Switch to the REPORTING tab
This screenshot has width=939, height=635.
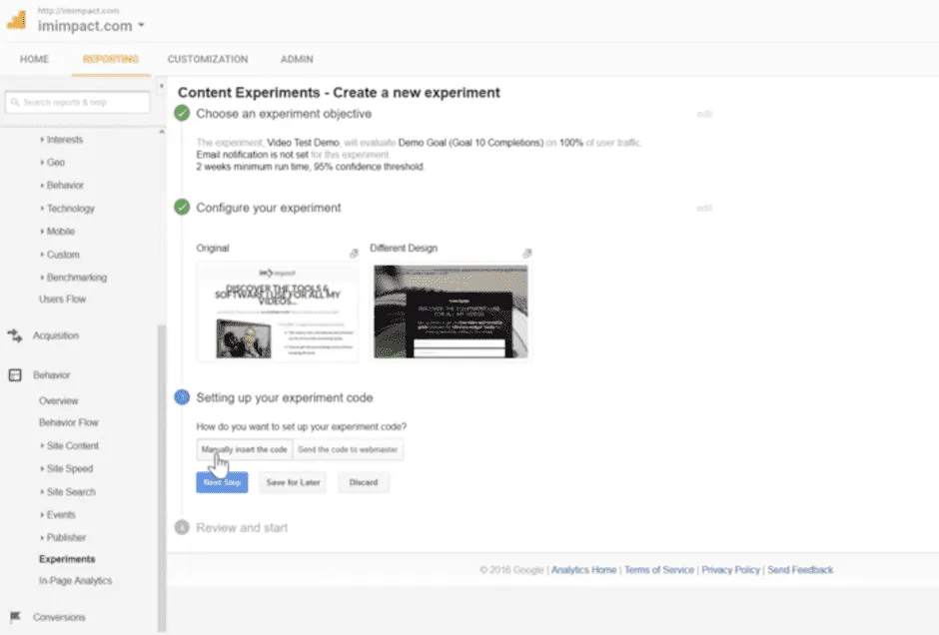point(111,59)
